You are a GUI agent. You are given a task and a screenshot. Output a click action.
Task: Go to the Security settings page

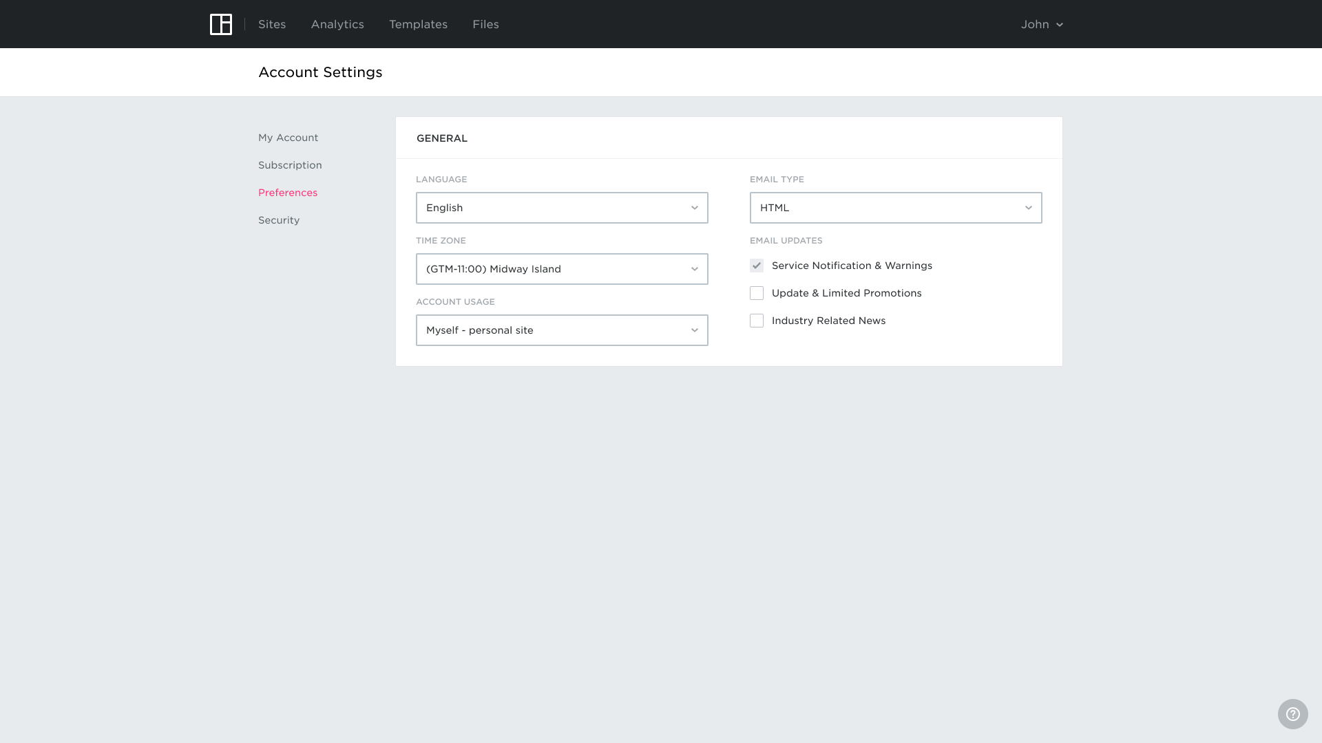[278, 219]
